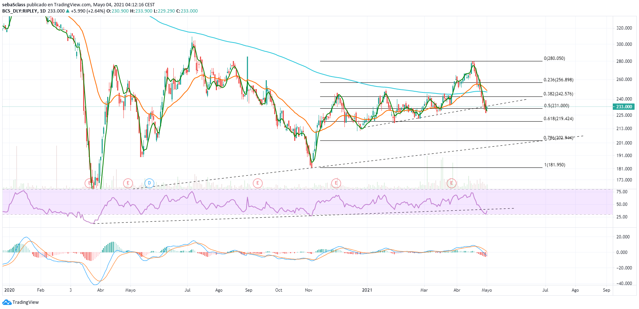Click the 2021 label on the time axis
The image size is (639, 309).
coord(367,290)
